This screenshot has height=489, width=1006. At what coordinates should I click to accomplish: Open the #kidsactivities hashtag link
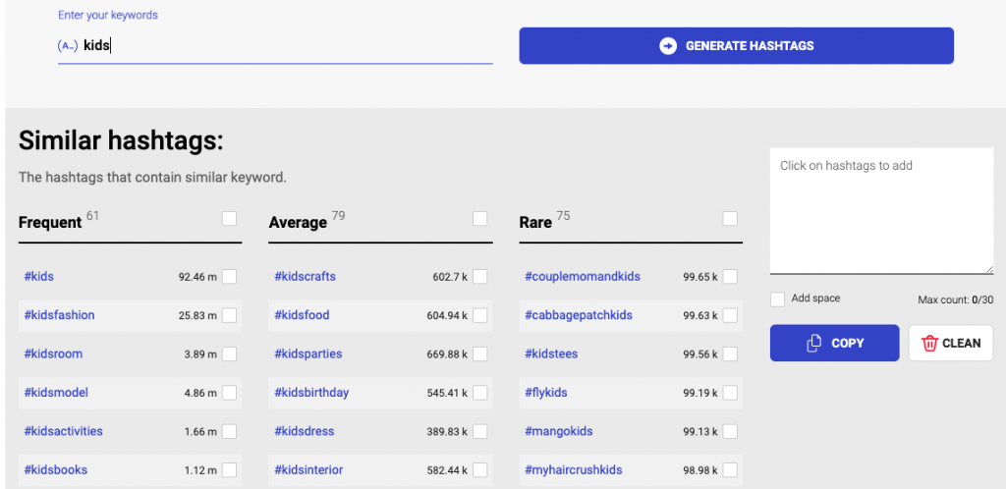pos(63,431)
